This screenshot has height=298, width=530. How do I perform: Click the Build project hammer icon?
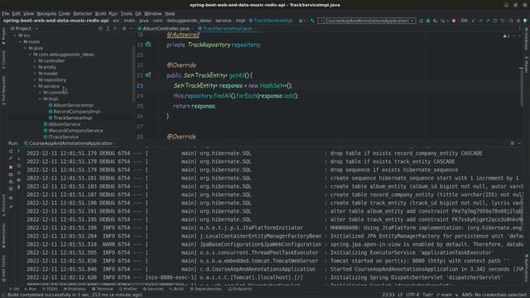click(312, 21)
